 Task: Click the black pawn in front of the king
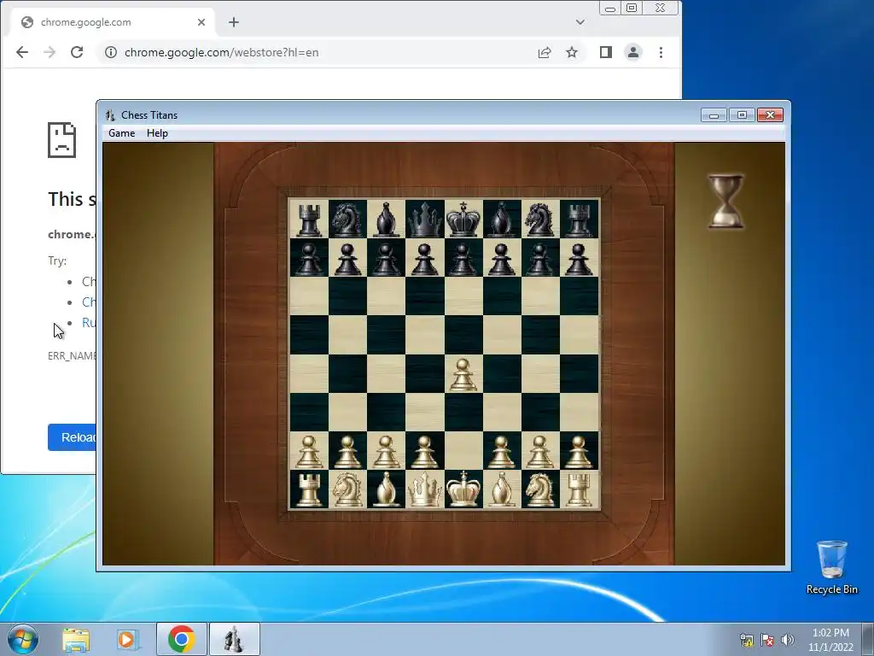point(463,259)
